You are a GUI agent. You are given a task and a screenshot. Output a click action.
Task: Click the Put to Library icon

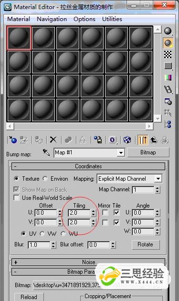point(98,140)
